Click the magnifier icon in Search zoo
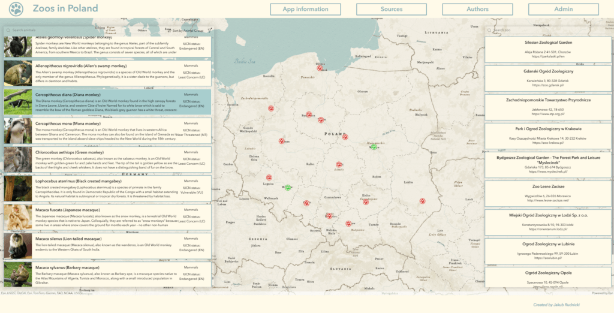This screenshot has height=313, width=614. pyautogui.click(x=489, y=30)
